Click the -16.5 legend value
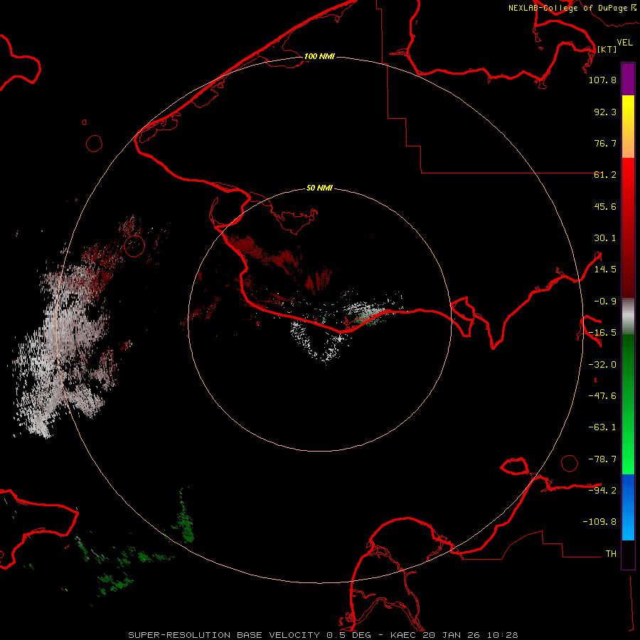640x640 pixels. click(x=602, y=333)
